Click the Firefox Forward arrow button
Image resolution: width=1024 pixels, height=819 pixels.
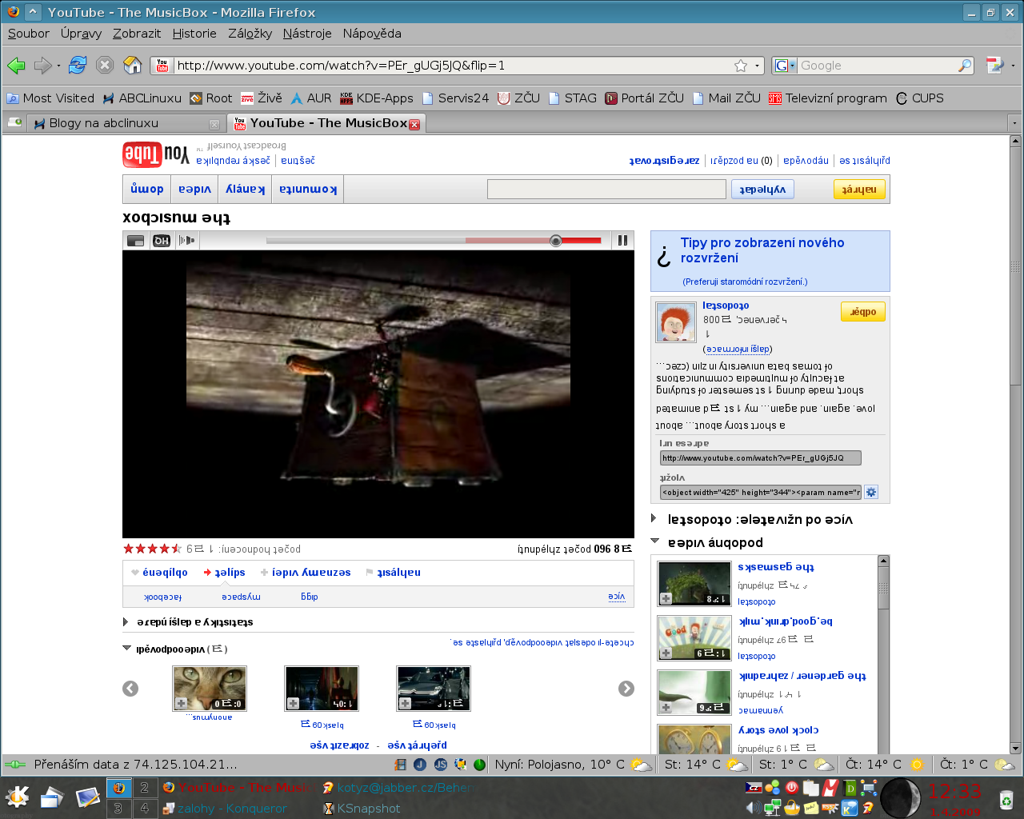(x=42, y=66)
